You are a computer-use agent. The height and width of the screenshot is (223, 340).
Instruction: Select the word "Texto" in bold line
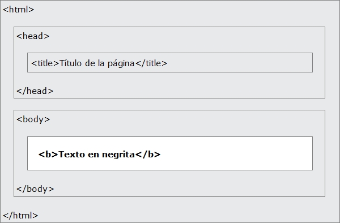tap(72, 155)
